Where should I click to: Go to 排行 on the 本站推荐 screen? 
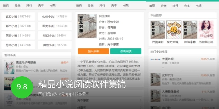[x=175, y=6]
